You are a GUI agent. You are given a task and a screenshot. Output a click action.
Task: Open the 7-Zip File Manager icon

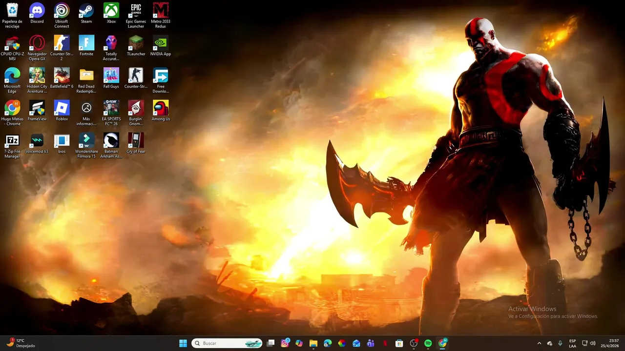(12, 146)
